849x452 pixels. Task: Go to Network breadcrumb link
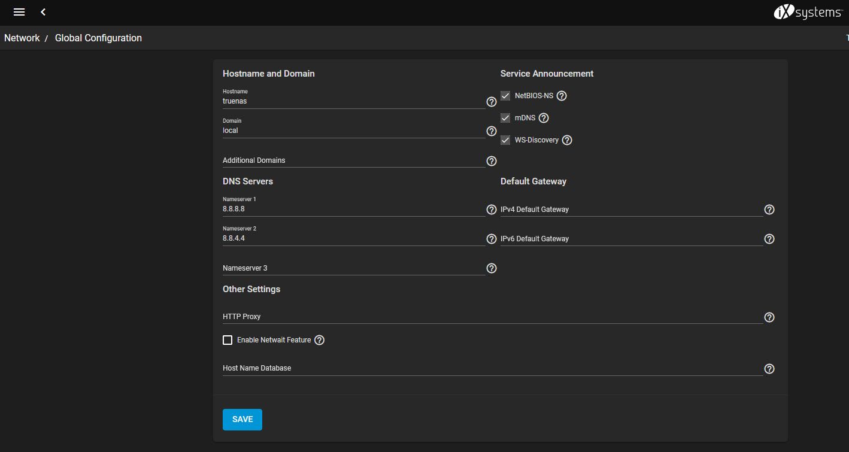pos(22,38)
